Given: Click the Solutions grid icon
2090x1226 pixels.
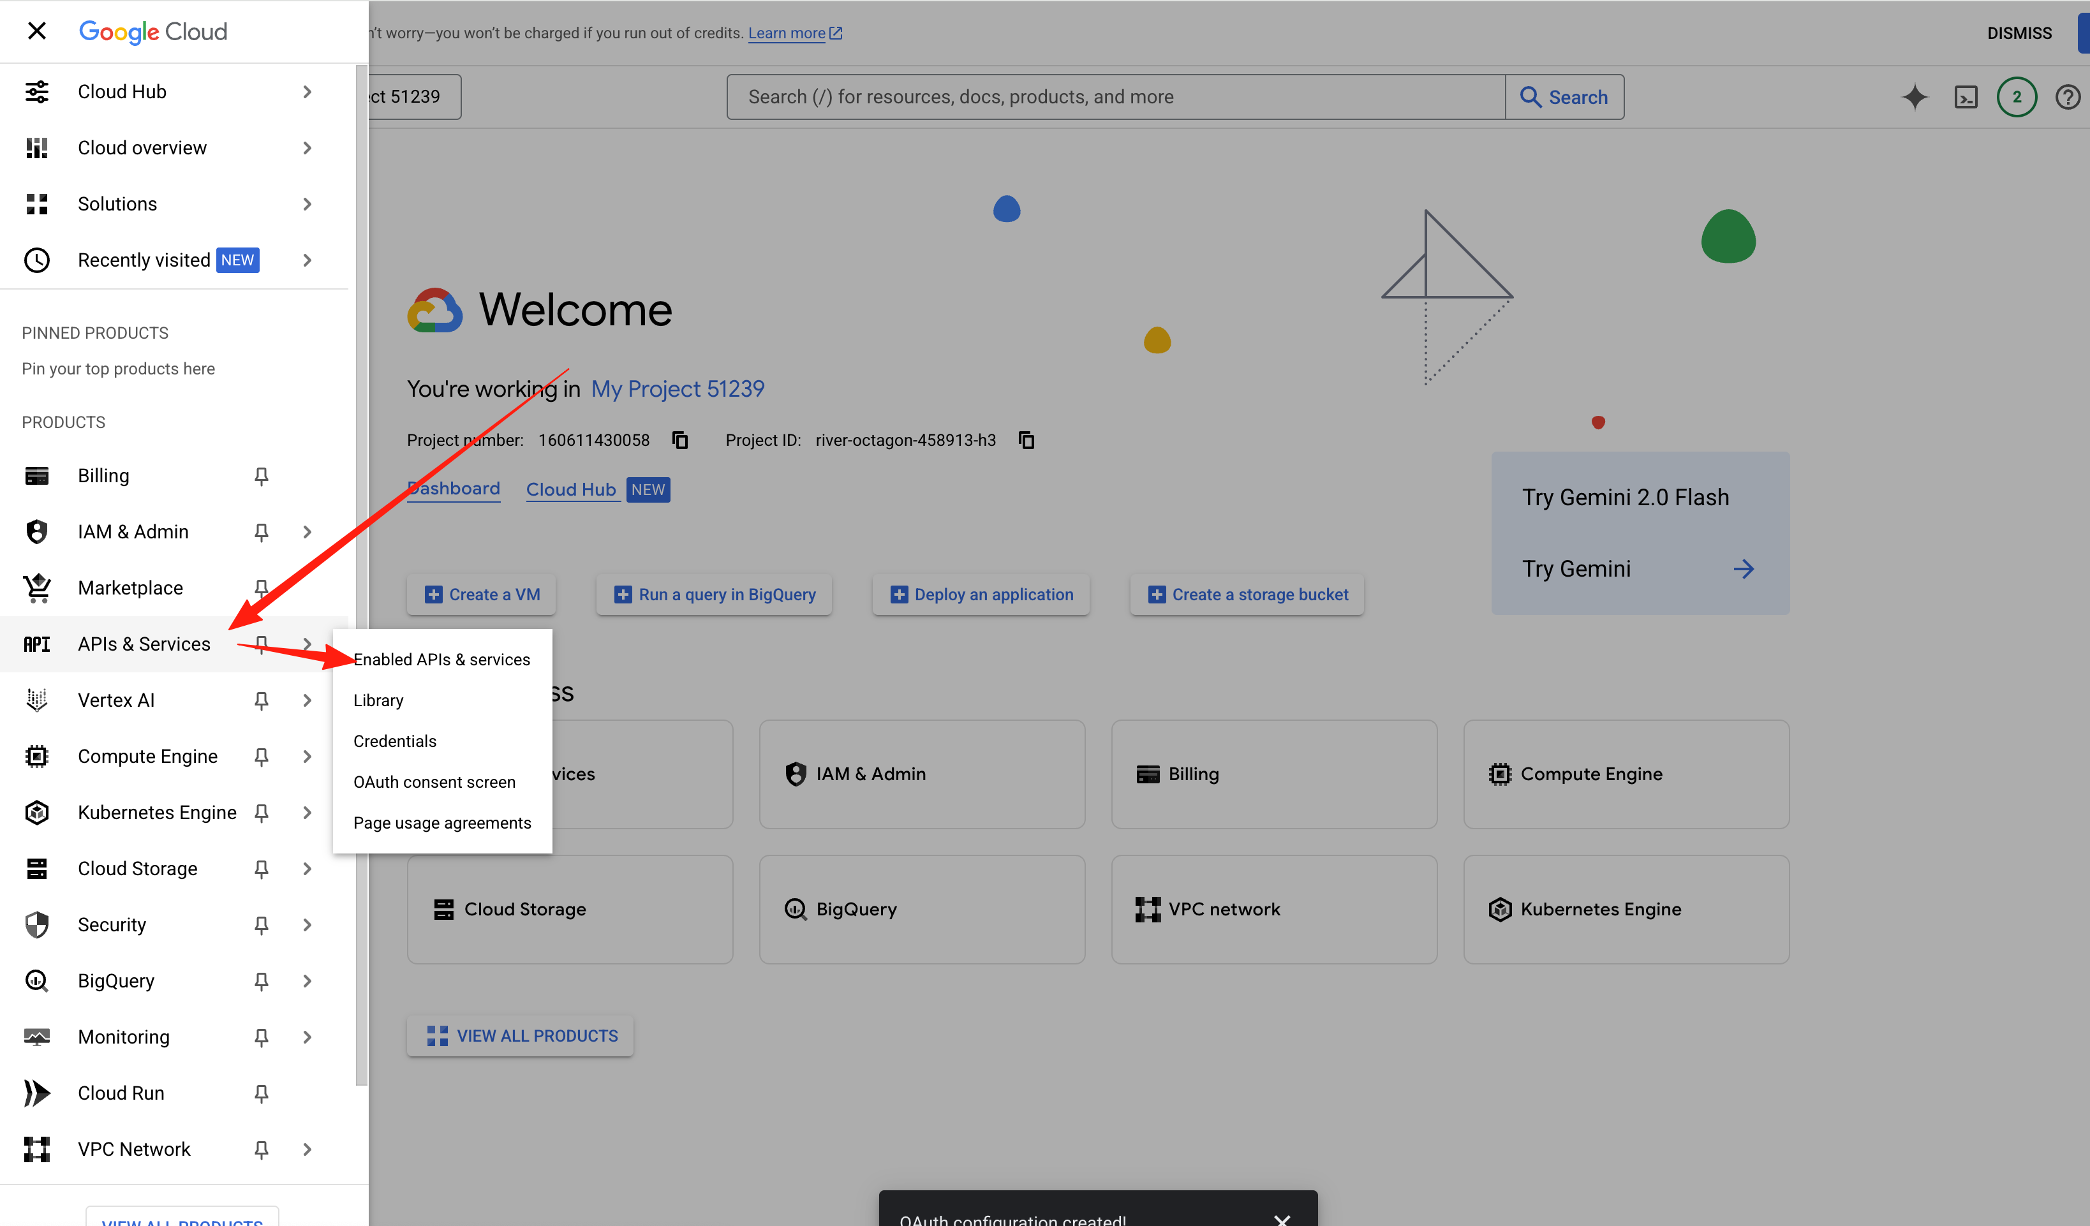Looking at the screenshot, I should [x=36, y=204].
